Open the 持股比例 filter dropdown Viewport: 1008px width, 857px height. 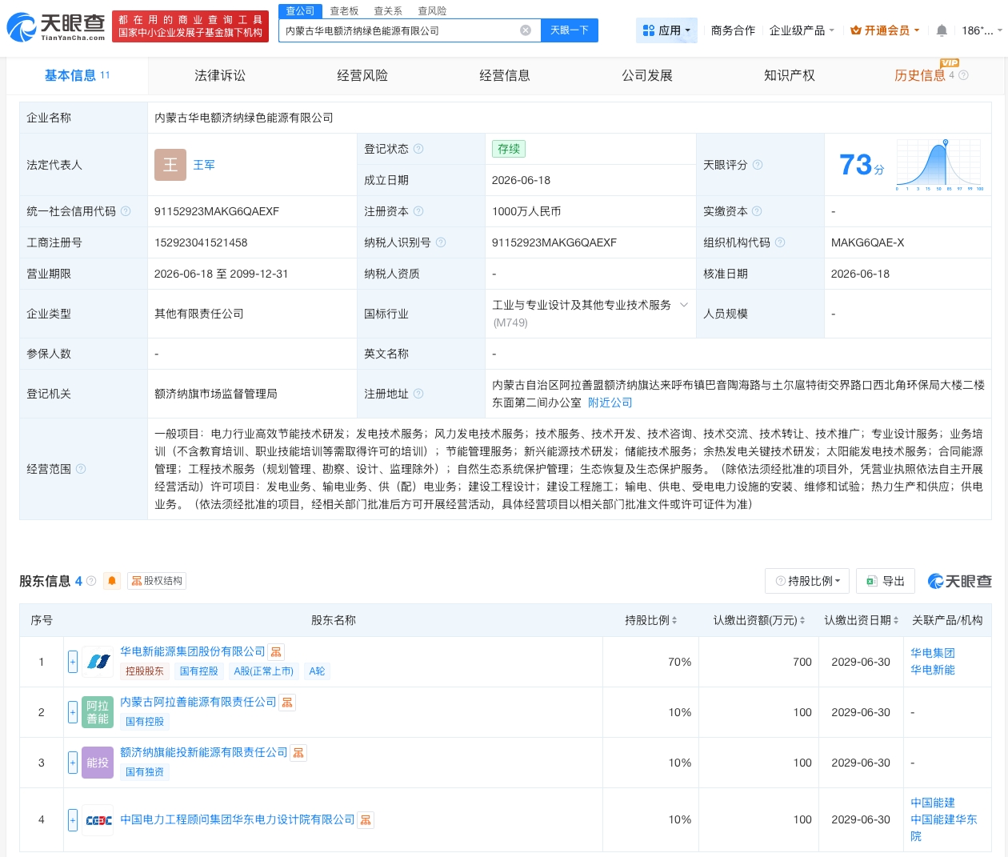tap(808, 581)
